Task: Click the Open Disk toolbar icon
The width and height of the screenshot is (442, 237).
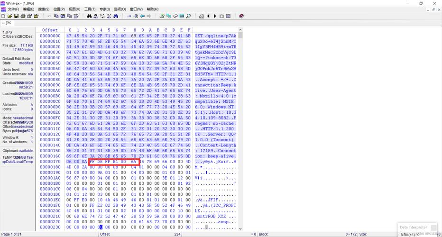Action: pyautogui.click(x=162, y=16)
